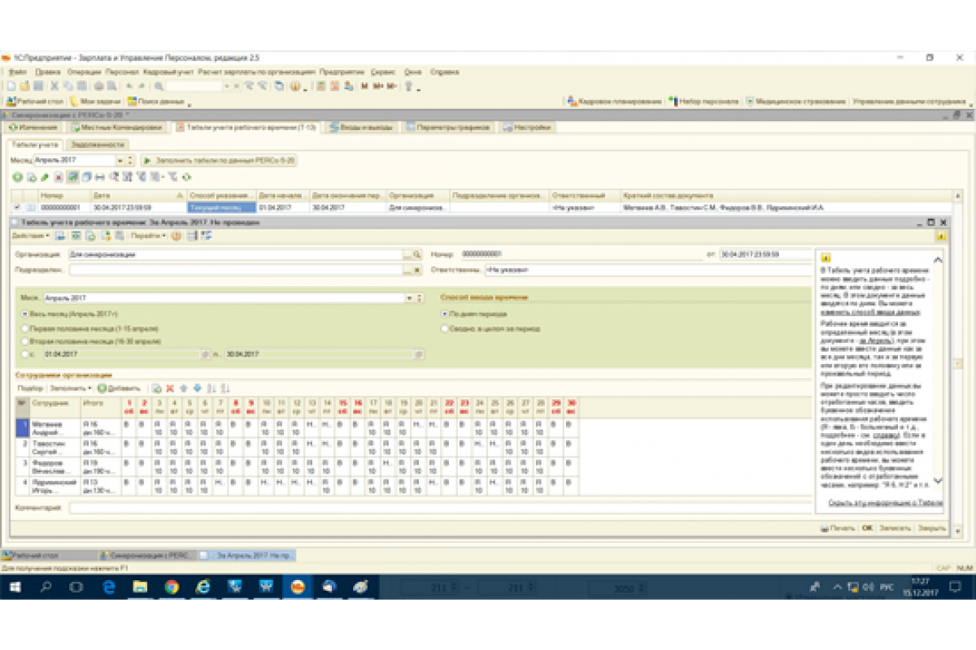Switch to the Местные Командировки tab

(115, 128)
